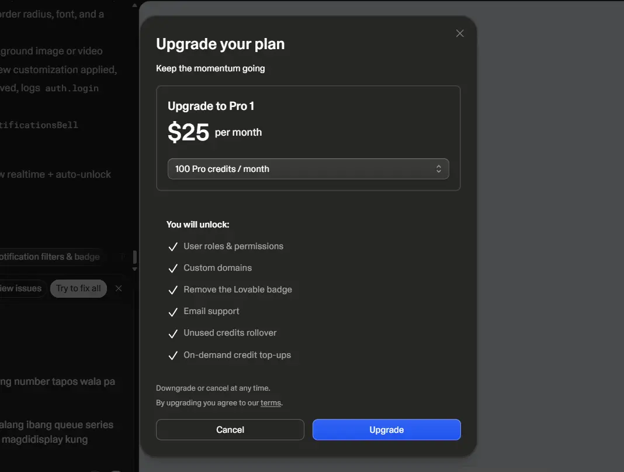The height and width of the screenshot is (472, 624).
Task: Click the chat scrollbar down arrow
Action: click(x=134, y=269)
